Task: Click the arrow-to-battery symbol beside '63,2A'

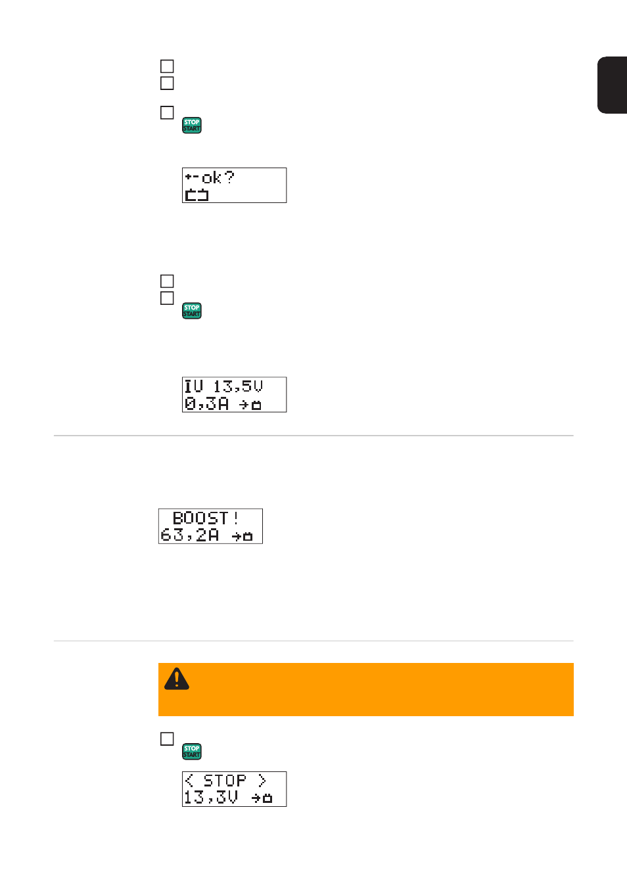Action: 242,536
